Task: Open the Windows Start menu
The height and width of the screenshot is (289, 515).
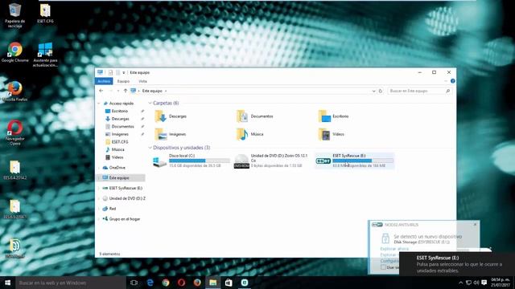Action: pyautogui.click(x=7, y=283)
